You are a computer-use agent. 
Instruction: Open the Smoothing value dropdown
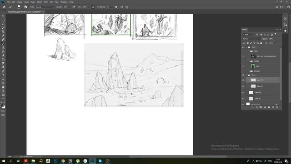point(112,7)
